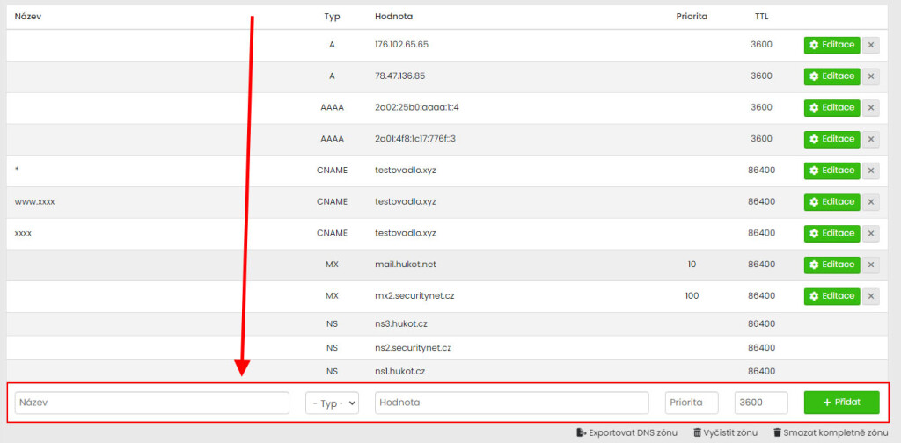
Task: Click the TTL field showing 3600
Action: point(760,403)
